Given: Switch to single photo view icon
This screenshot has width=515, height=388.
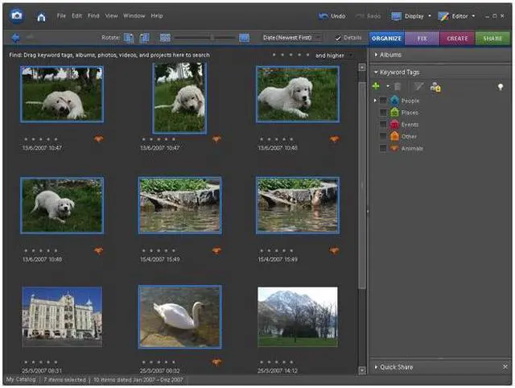Looking at the screenshot, I should (244, 38).
